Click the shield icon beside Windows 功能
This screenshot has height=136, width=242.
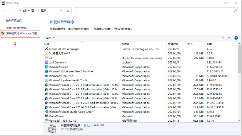(3, 33)
